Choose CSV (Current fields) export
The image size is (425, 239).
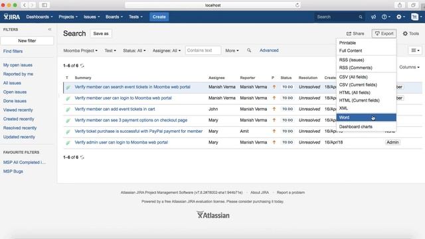pyautogui.click(x=366, y=85)
